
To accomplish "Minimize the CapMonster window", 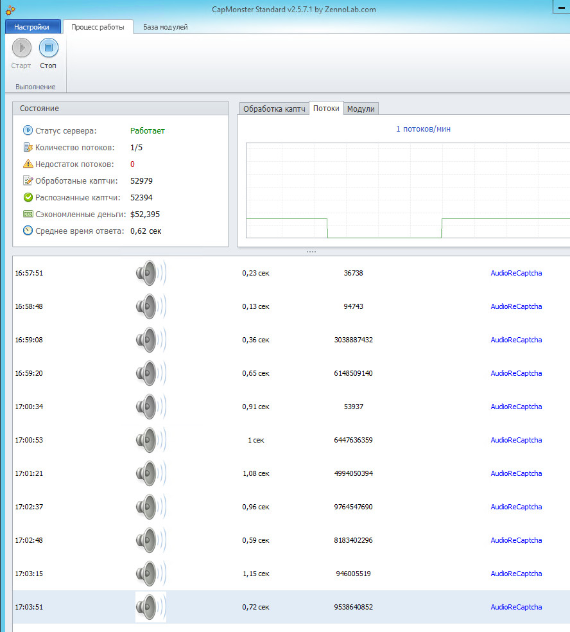I will click(x=562, y=7).
